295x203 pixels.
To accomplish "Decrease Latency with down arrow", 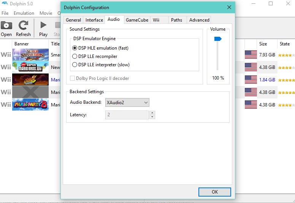I will click(x=152, y=117).
